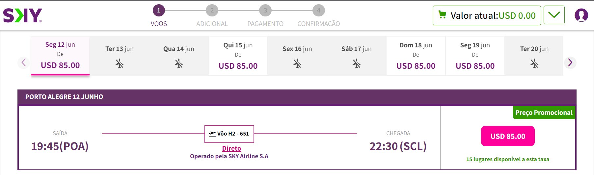594x175 pixels.
Task: Click step 3 PAGAMENTO progress circle
Action: click(x=265, y=11)
